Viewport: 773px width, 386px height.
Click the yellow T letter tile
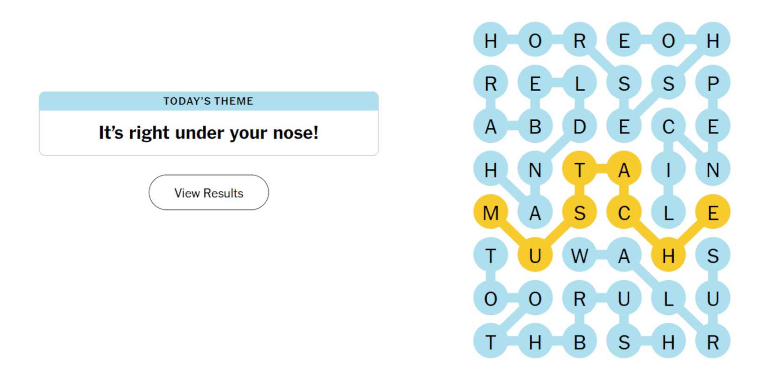pos(580,170)
